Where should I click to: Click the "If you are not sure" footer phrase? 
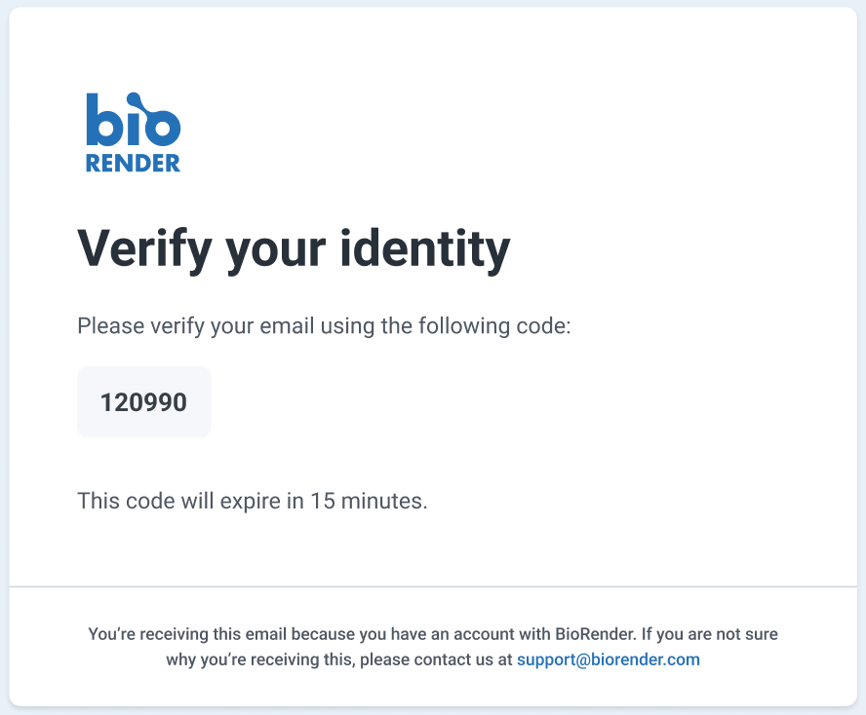710,634
